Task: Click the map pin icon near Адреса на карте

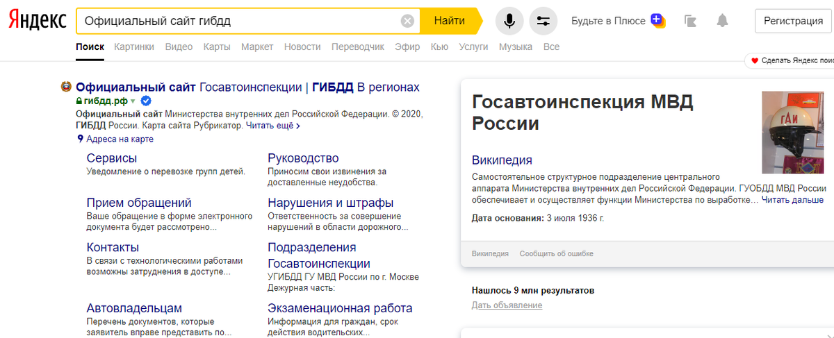Action: 81,139
